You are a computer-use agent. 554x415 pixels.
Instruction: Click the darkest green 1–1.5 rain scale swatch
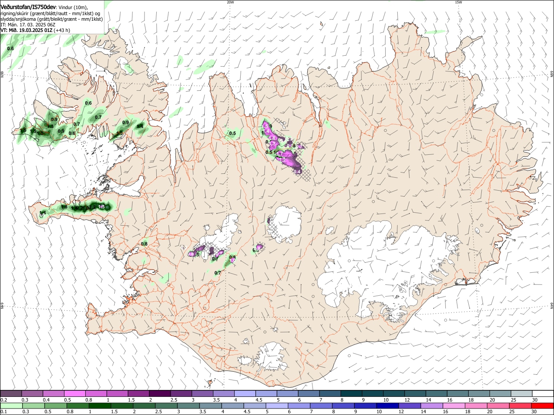(100, 405)
